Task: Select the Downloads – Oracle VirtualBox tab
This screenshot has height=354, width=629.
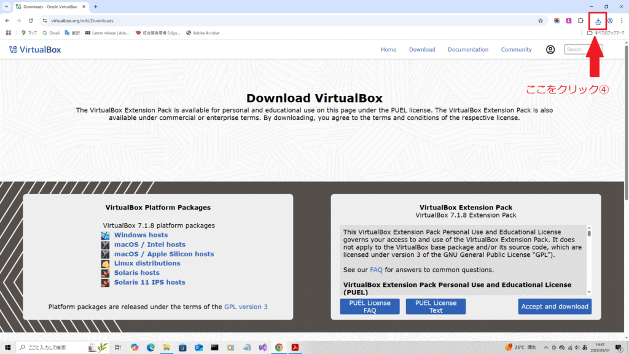Action: 50,7
